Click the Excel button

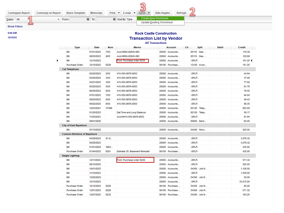[142, 13]
